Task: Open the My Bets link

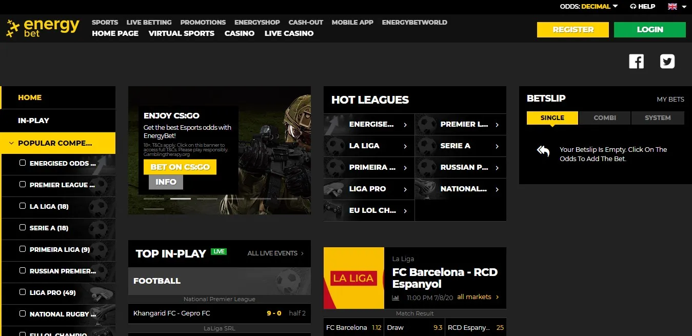Action: point(670,100)
